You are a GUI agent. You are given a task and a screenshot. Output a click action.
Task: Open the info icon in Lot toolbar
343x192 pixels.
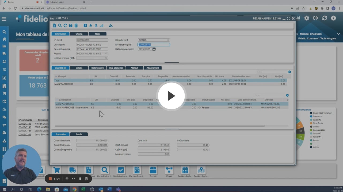[x=85, y=26]
